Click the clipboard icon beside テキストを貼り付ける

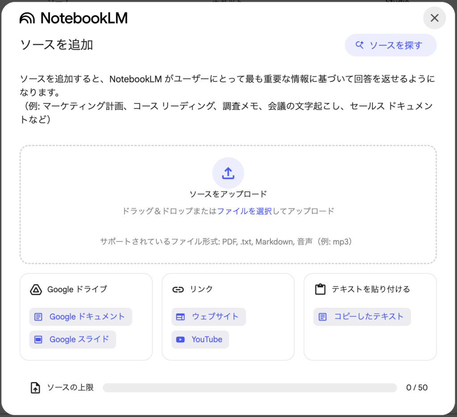coord(320,289)
